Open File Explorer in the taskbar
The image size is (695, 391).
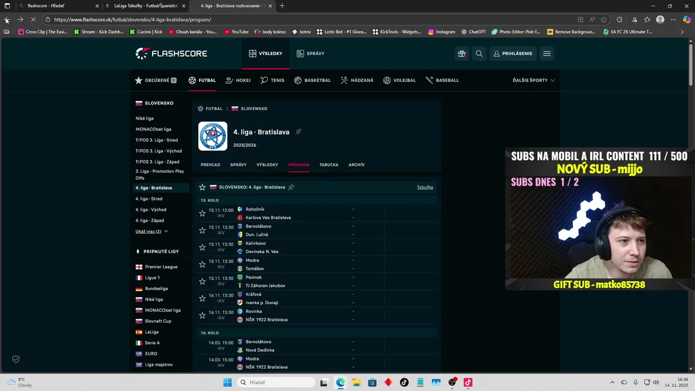click(356, 382)
